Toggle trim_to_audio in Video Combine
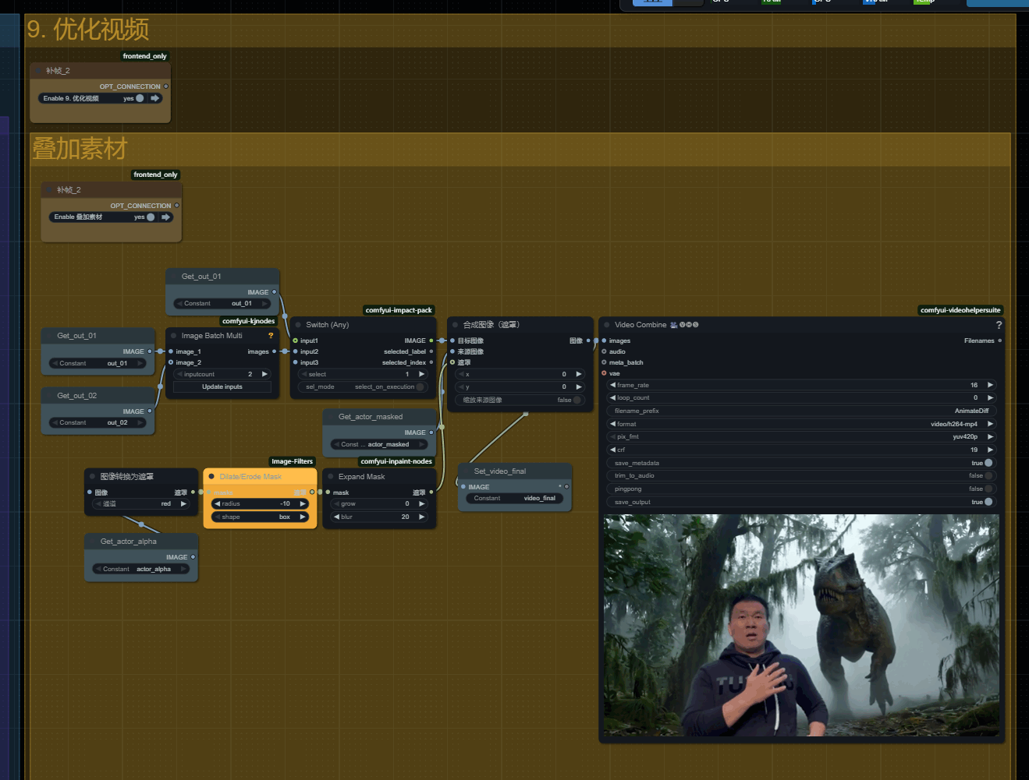 click(x=988, y=476)
